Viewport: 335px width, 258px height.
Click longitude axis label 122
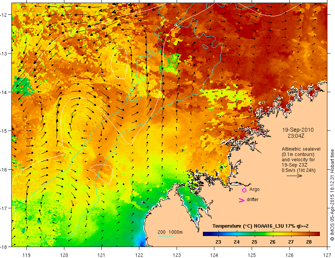(139, 255)
